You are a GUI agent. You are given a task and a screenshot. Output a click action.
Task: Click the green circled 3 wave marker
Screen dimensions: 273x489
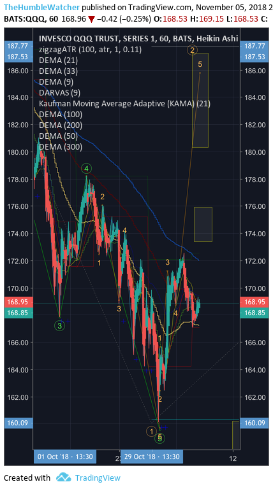60,326
